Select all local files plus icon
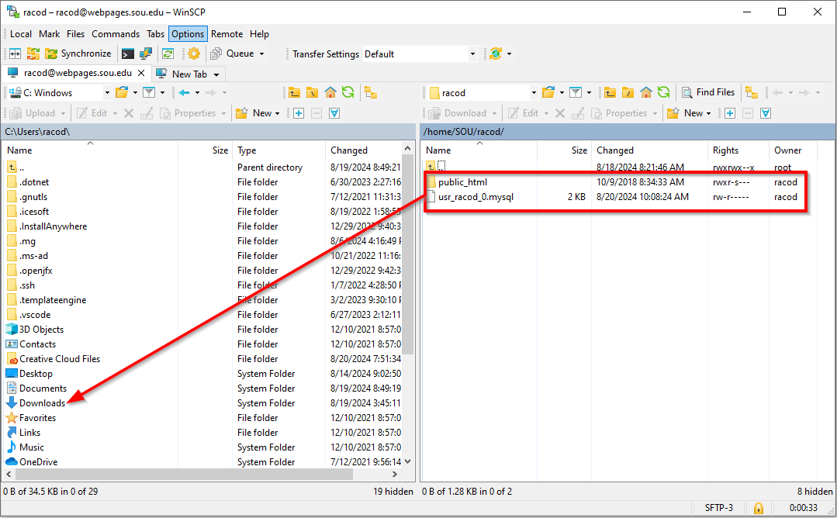 (x=299, y=113)
